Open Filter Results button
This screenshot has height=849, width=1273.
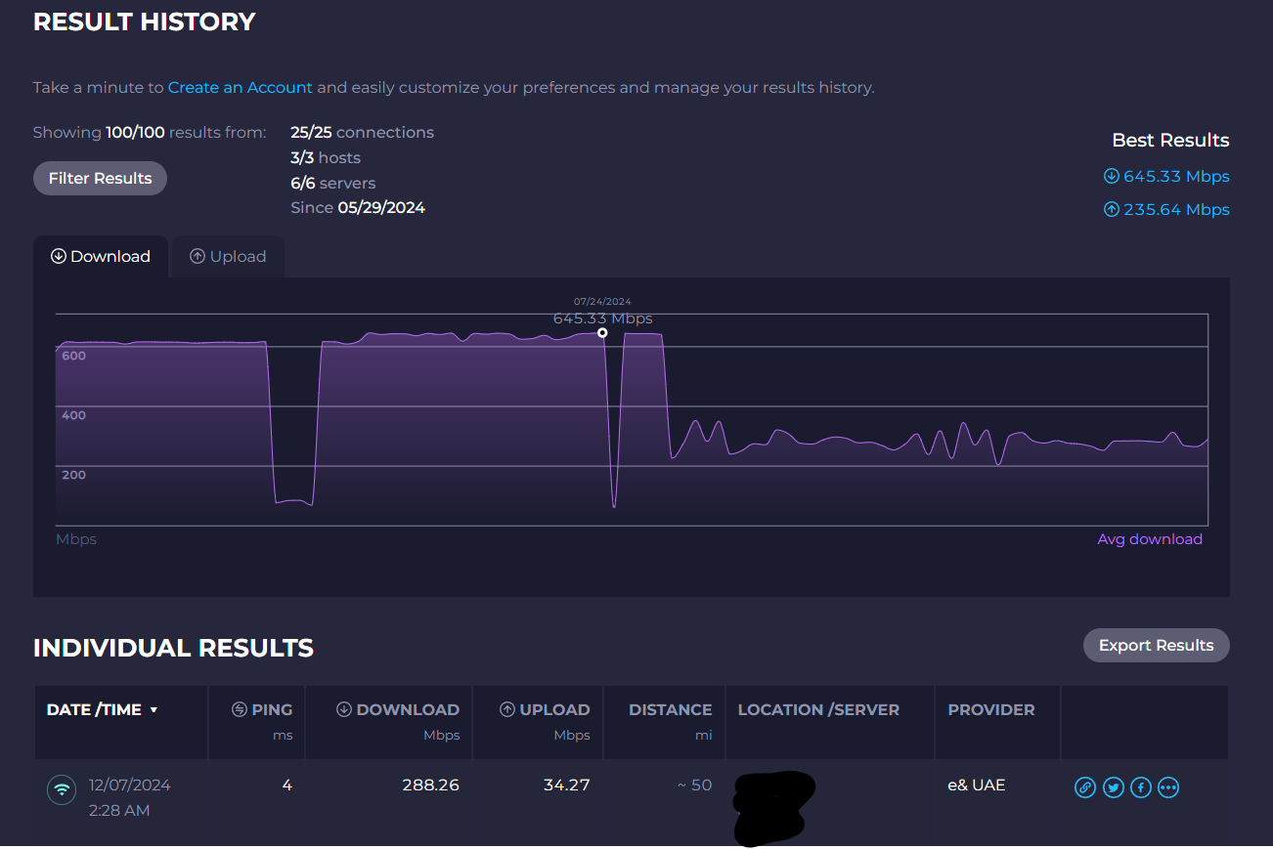click(x=100, y=179)
